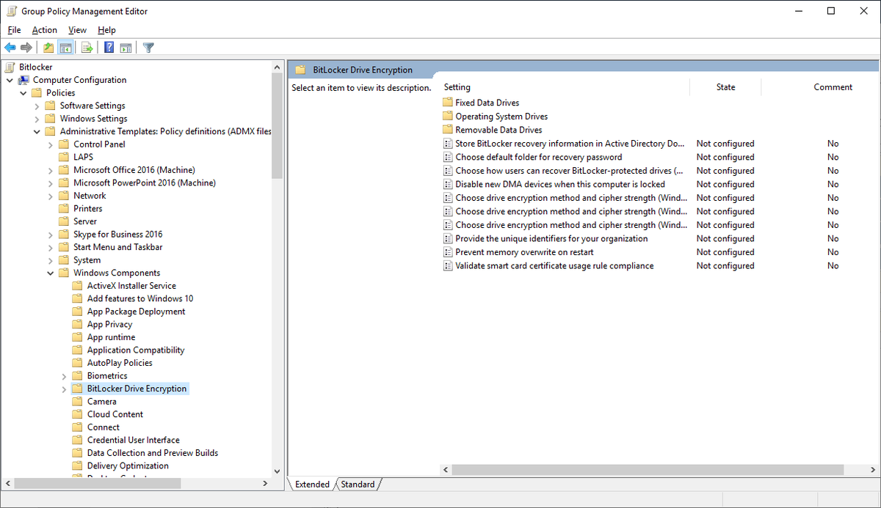881x508 pixels.
Task: Select App Package Deployment in tree
Action: click(x=136, y=312)
